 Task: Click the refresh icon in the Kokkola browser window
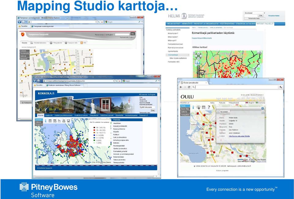tap(116, 81)
